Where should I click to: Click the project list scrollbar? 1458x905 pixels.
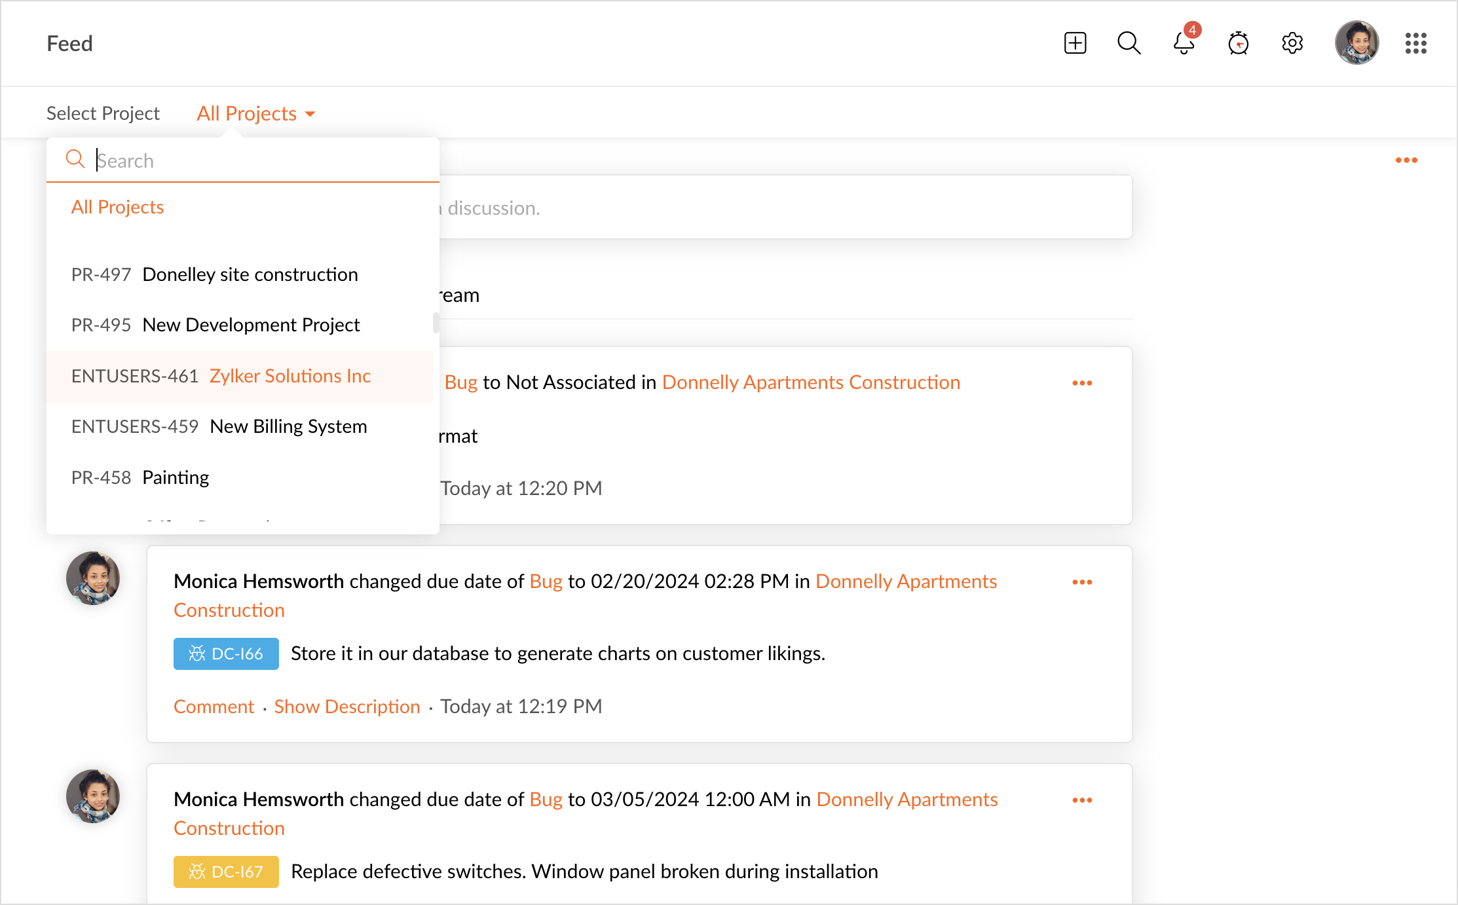[436, 323]
